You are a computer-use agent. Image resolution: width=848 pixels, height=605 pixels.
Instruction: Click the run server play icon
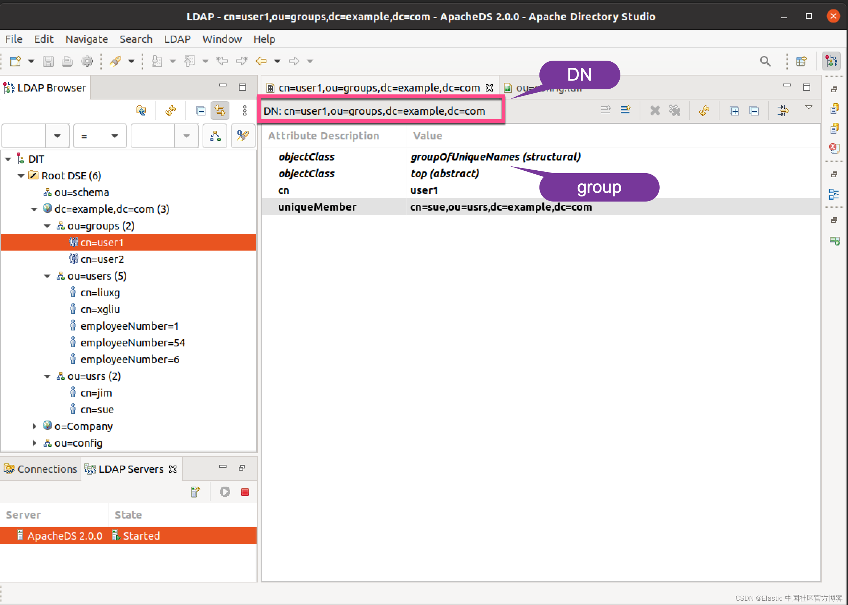225,492
